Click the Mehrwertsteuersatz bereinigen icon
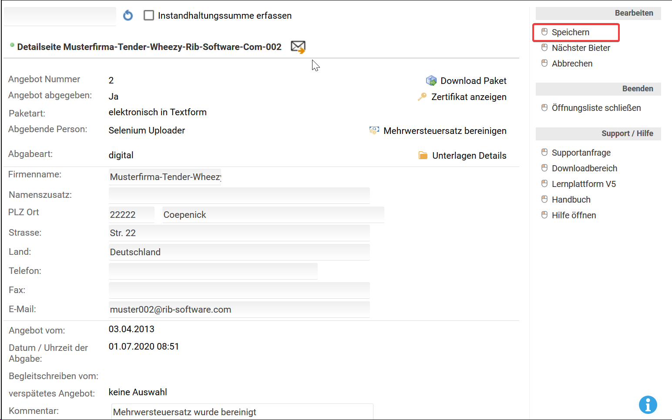This screenshot has width=672, height=420. 374,130
